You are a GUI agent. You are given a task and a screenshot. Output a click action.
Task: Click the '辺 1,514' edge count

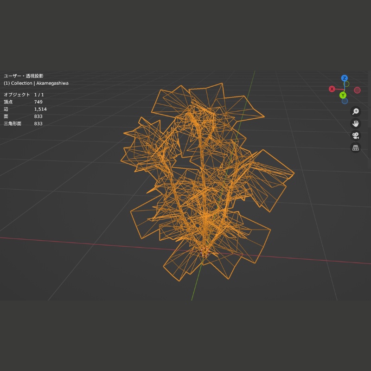25,109
